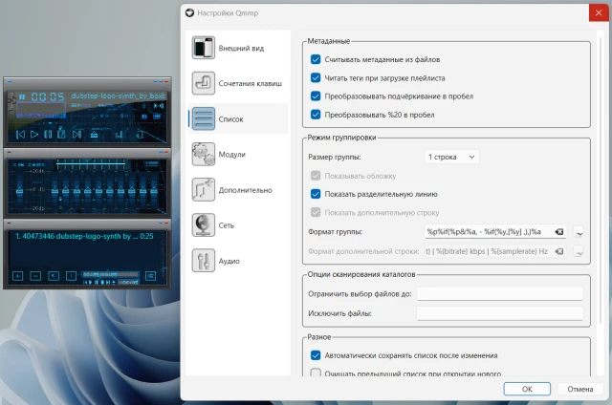Switch to the Сеть settings section
612x405 pixels.
(x=237, y=225)
